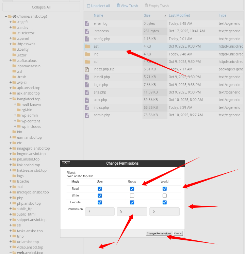245x254 pixels.
Task: Click the sql folder icon
Action: [x=87, y=62]
